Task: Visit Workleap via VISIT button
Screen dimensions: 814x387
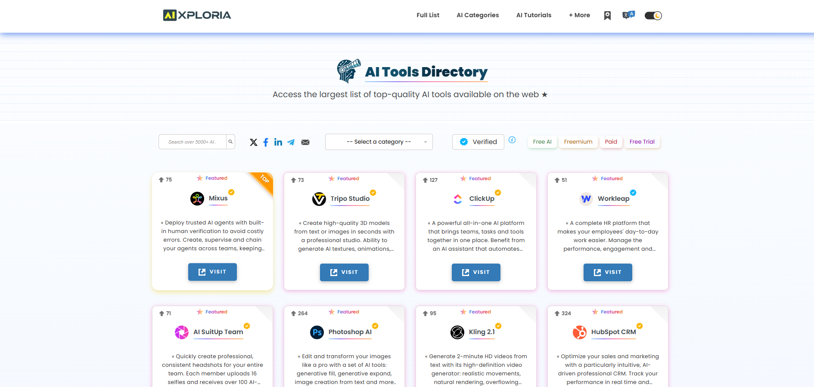Action: (608, 272)
